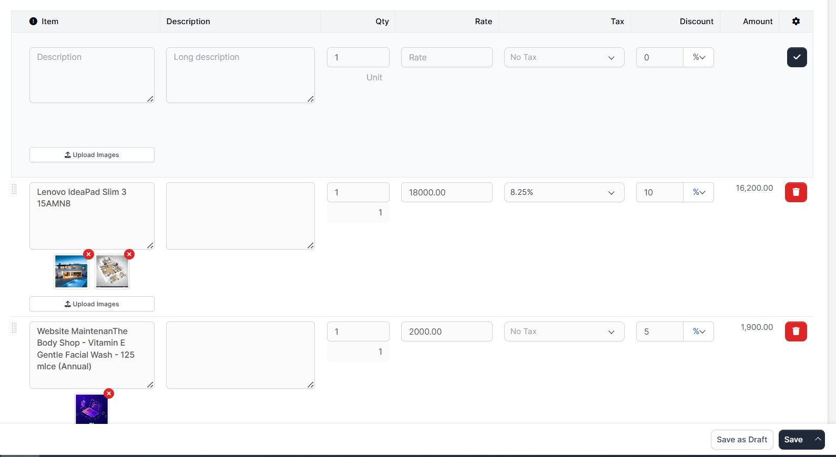Confirm new item with checkmark button
The image size is (836, 457).
click(797, 57)
